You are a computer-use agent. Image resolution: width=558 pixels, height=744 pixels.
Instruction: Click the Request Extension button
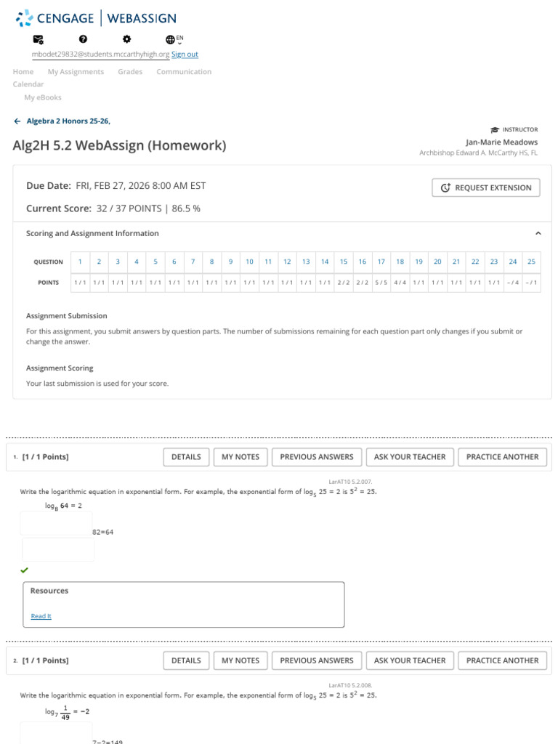(486, 187)
